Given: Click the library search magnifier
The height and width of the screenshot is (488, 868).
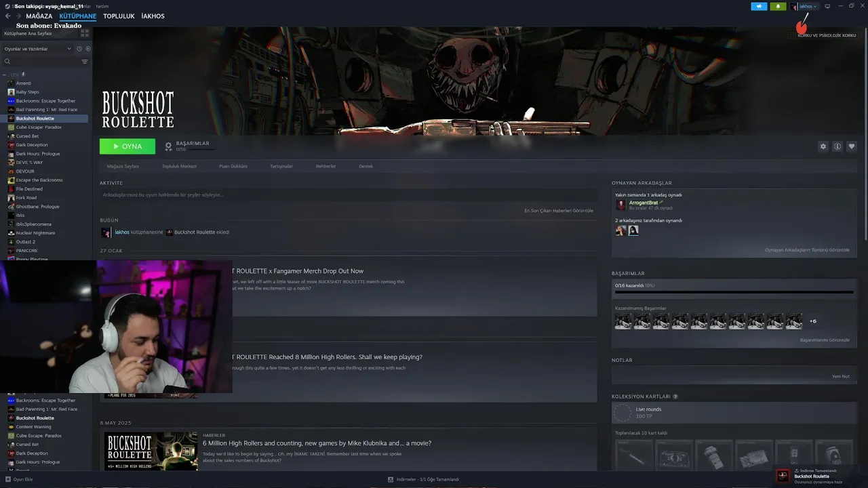Looking at the screenshot, I should 7,62.
